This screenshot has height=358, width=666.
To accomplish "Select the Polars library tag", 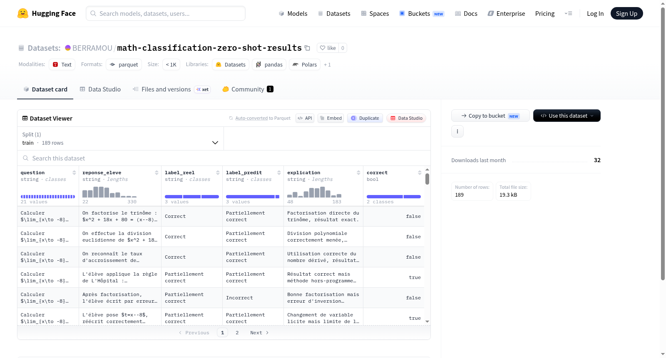I will (x=305, y=64).
